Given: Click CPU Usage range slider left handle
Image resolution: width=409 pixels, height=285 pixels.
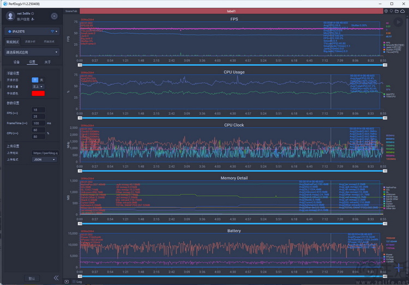Looking at the screenshot, I should point(80,118).
